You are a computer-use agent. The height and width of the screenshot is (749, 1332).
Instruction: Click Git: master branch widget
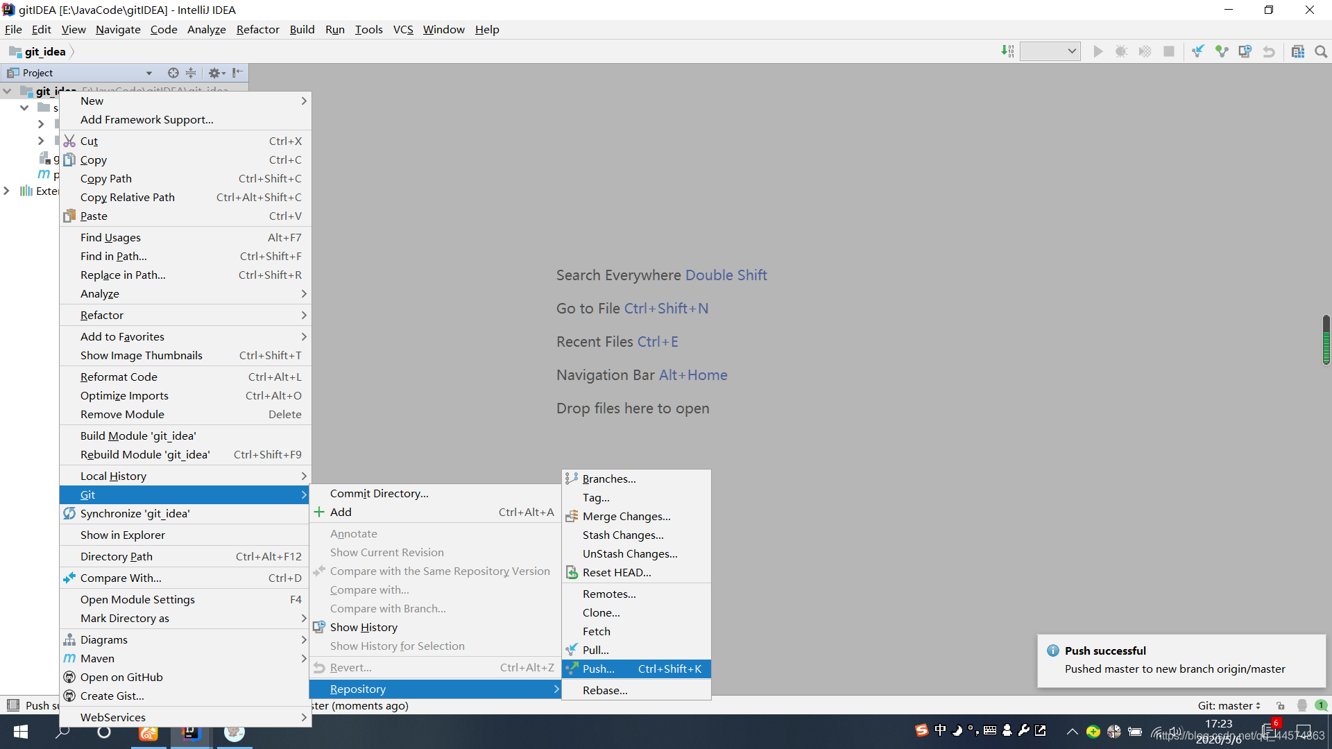pyautogui.click(x=1229, y=705)
